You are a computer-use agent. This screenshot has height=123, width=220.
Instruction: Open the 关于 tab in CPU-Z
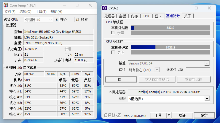(x=187, y=16)
